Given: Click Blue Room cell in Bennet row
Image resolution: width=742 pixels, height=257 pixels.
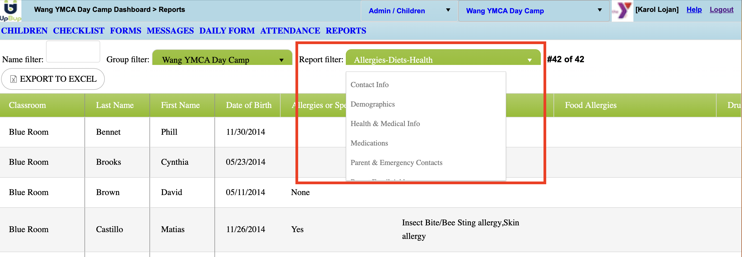Looking at the screenshot, I should pyautogui.click(x=28, y=132).
